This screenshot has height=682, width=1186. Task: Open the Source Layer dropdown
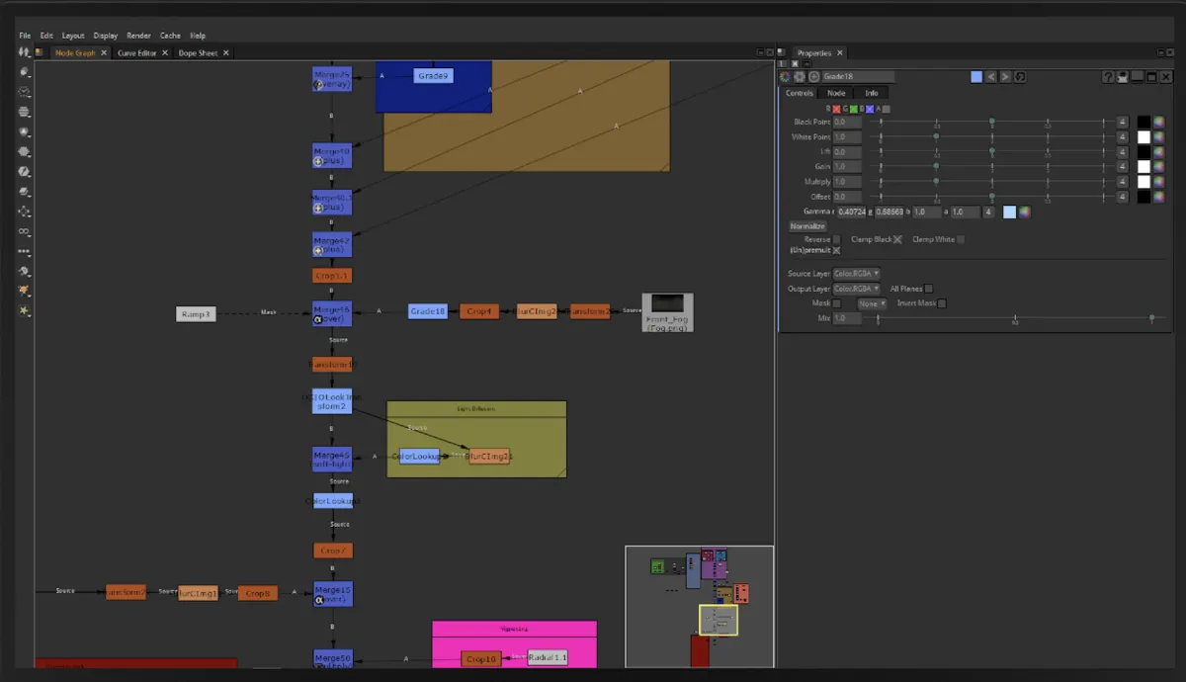(857, 274)
